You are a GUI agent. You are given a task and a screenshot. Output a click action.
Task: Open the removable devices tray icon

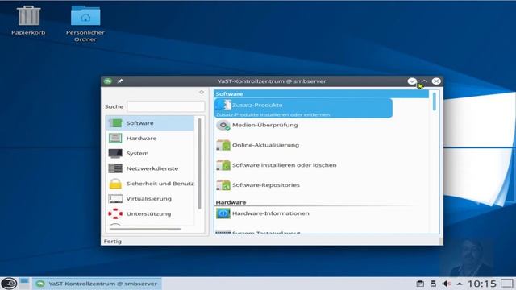coord(434,284)
